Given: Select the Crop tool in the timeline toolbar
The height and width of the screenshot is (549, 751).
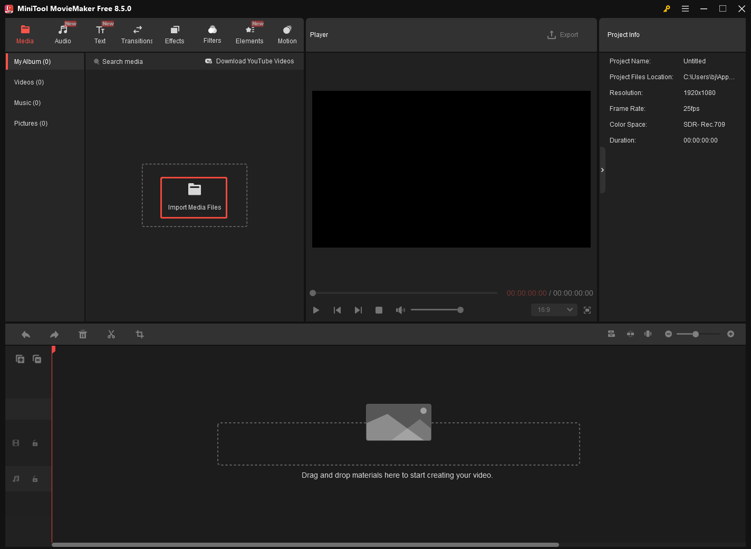Looking at the screenshot, I should tap(139, 334).
